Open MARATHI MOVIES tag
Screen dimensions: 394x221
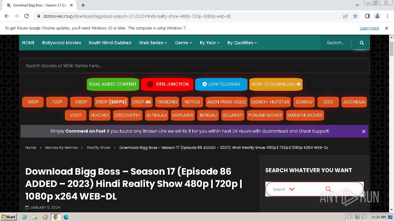pyautogui.click(x=305, y=115)
